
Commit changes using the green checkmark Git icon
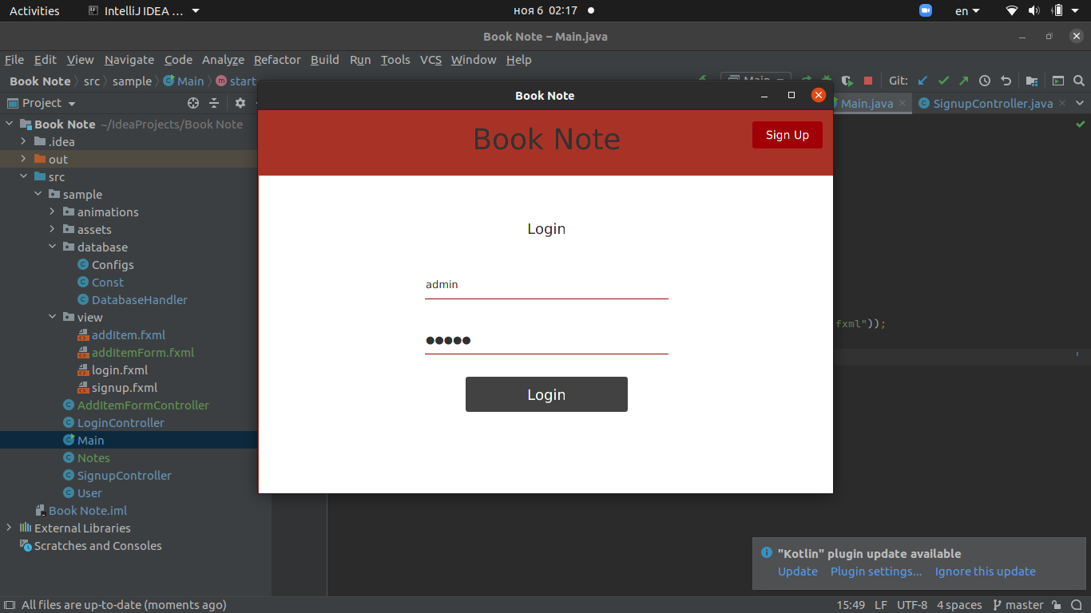point(943,81)
